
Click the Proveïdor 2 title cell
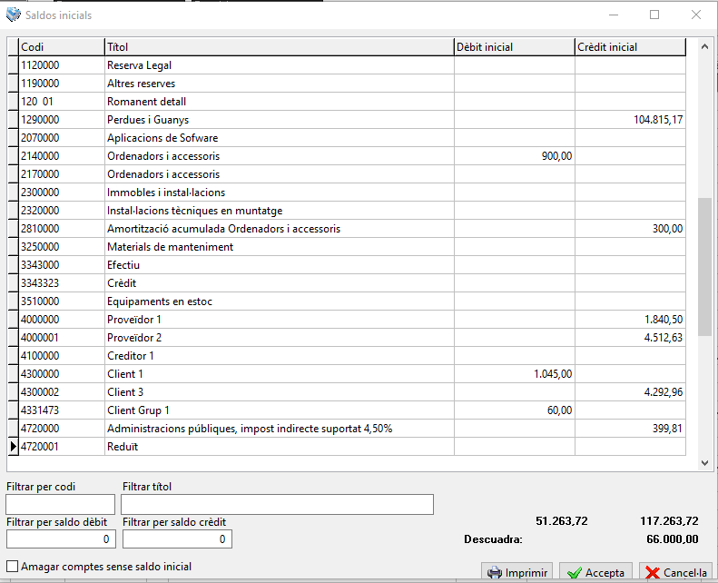tap(280, 338)
